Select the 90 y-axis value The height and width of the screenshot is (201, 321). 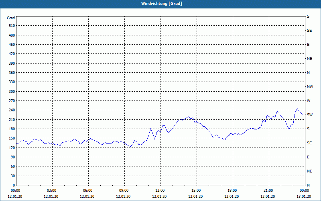coord(13,157)
